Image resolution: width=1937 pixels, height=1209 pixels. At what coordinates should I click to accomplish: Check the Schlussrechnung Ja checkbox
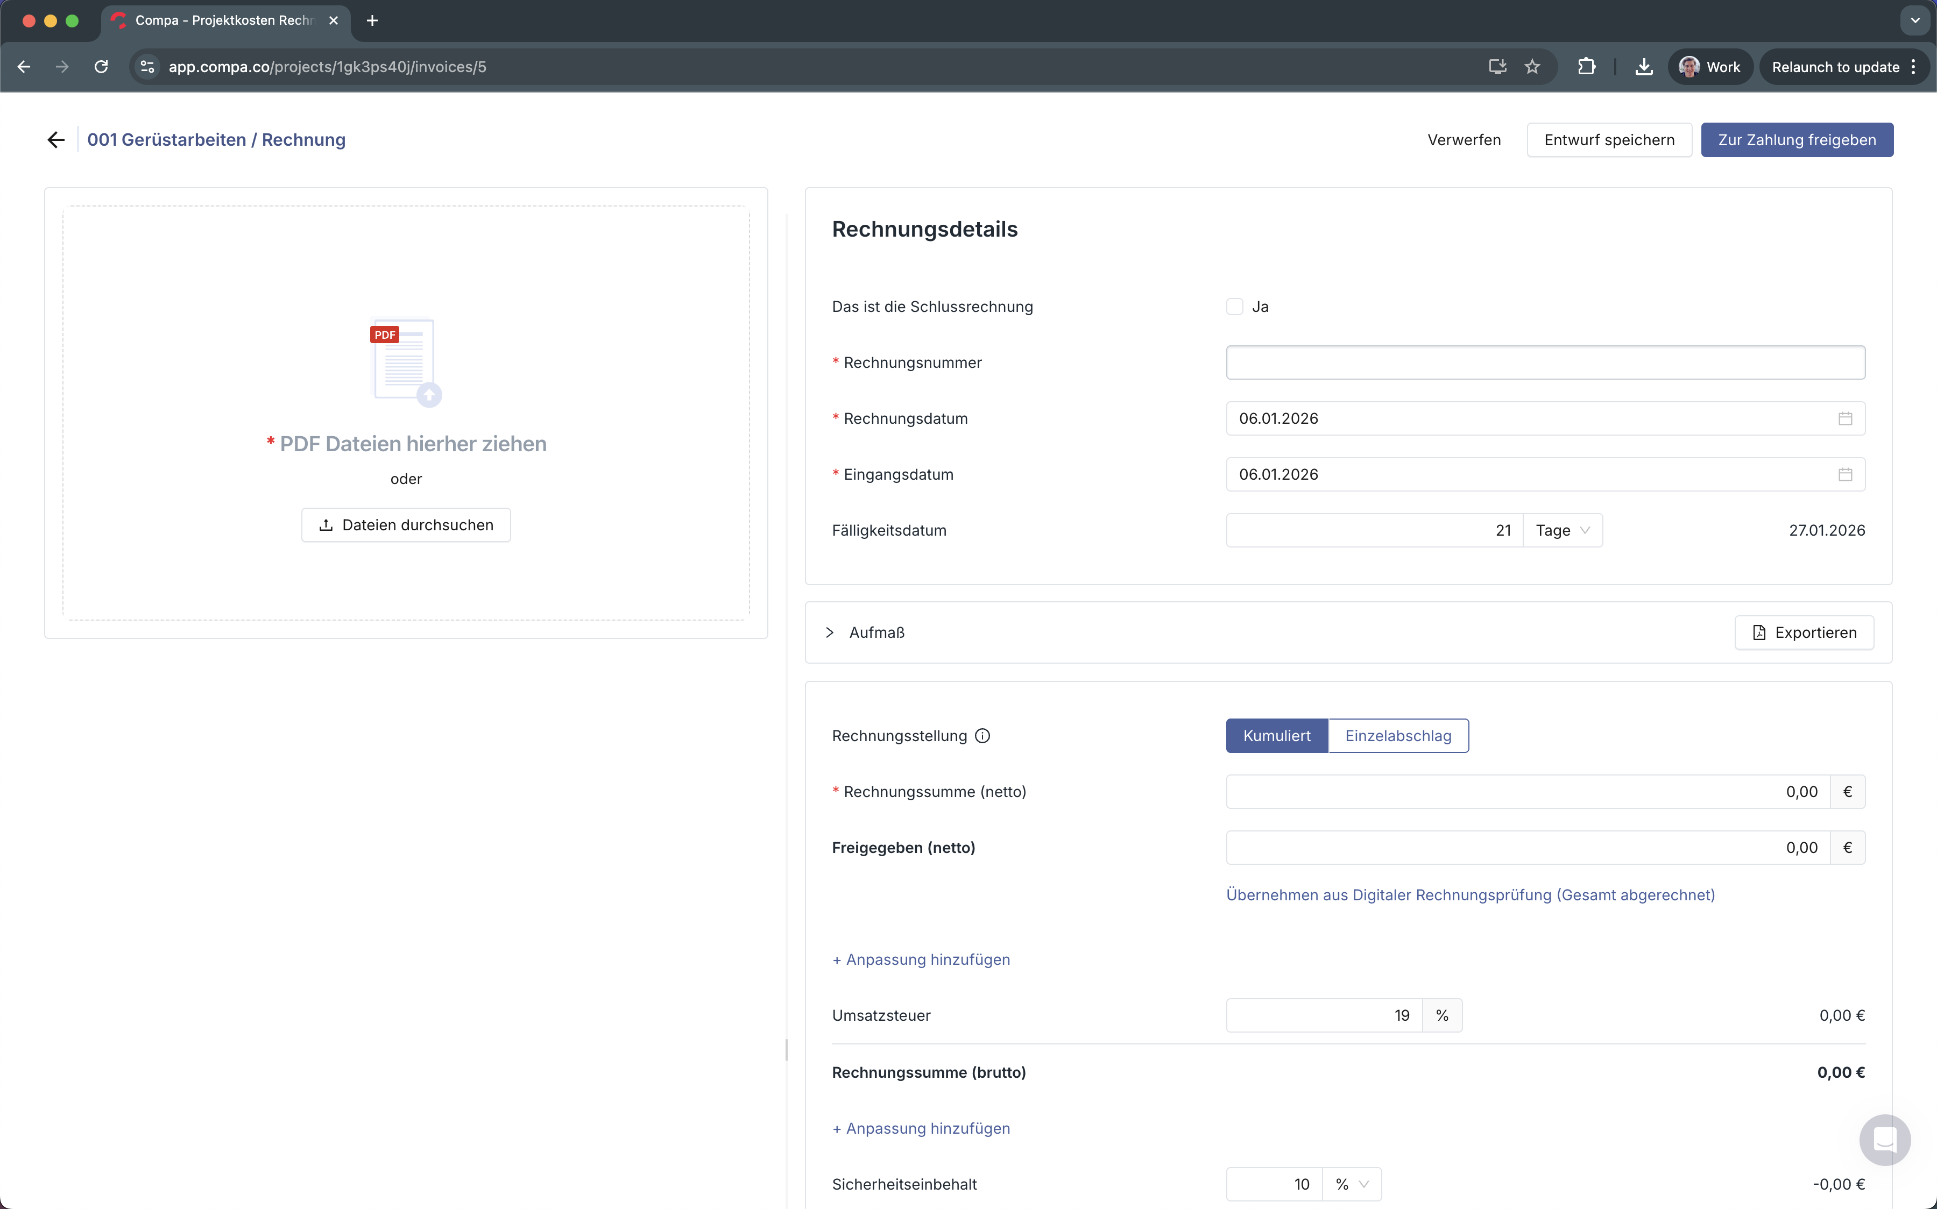click(1235, 307)
